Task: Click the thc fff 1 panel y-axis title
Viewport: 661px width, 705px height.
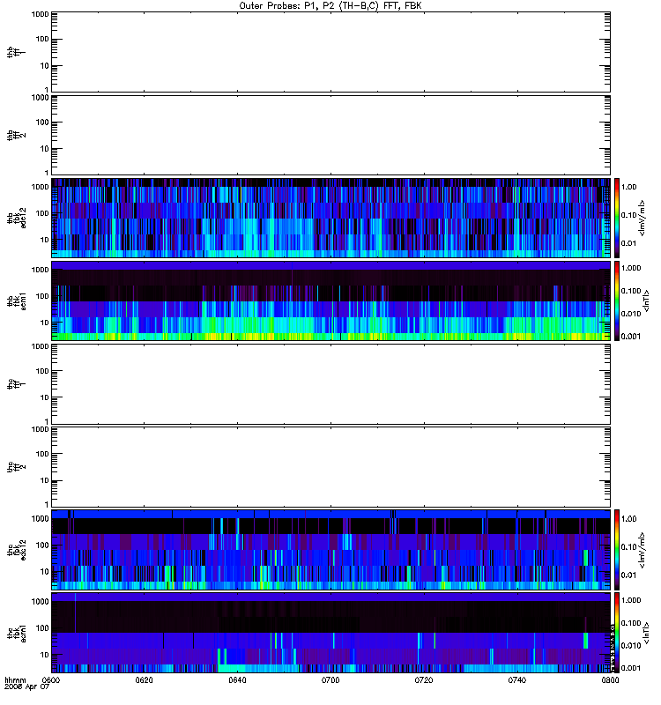Action: tap(16, 384)
